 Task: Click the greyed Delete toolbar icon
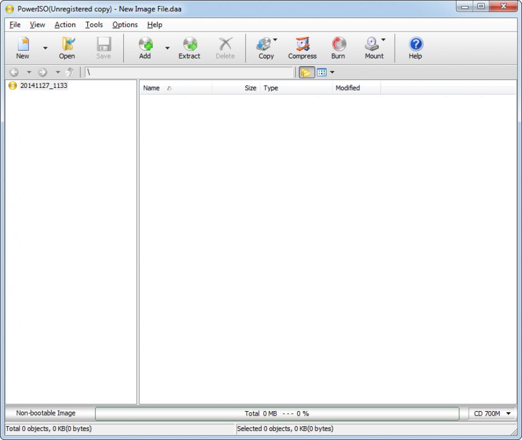click(x=225, y=48)
